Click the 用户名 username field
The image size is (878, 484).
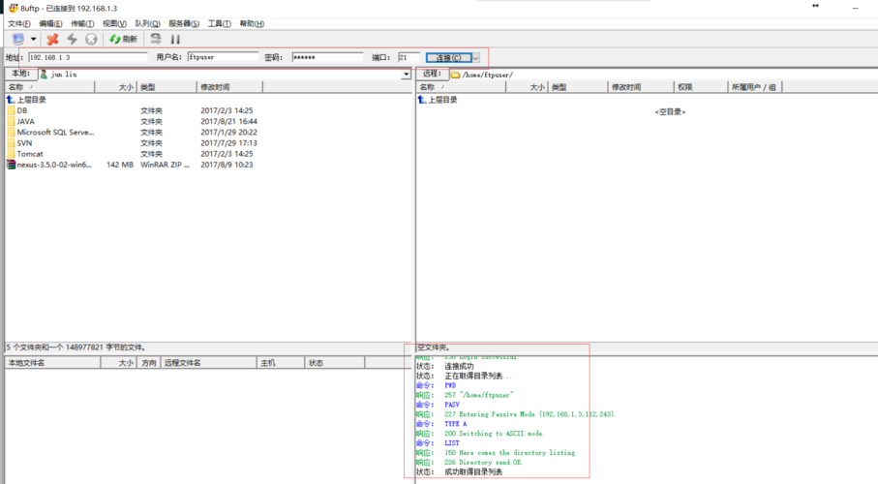click(x=223, y=57)
